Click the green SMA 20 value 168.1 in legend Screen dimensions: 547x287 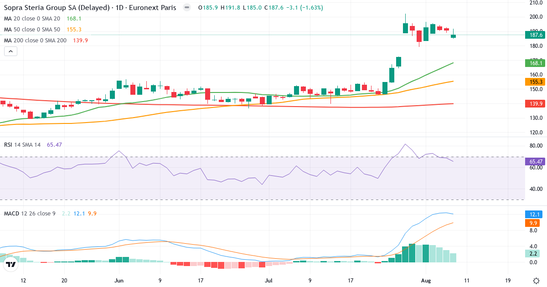[74, 19]
